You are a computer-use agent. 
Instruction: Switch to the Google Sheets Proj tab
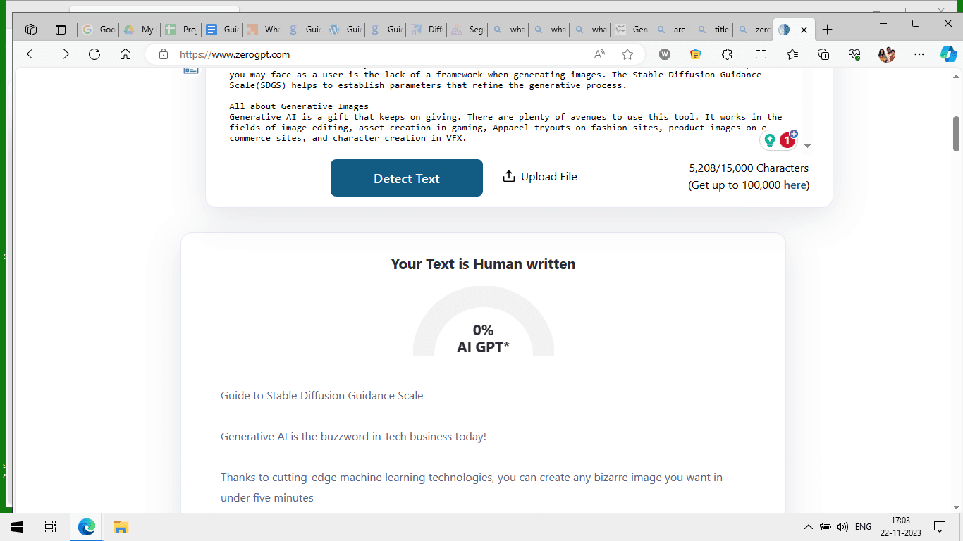pyautogui.click(x=181, y=30)
